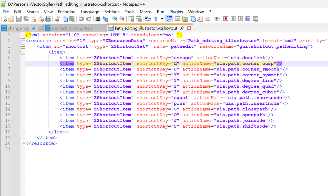This screenshot has height=196, width=328.
Task: Open the Tools menu
Action: click(130, 12)
